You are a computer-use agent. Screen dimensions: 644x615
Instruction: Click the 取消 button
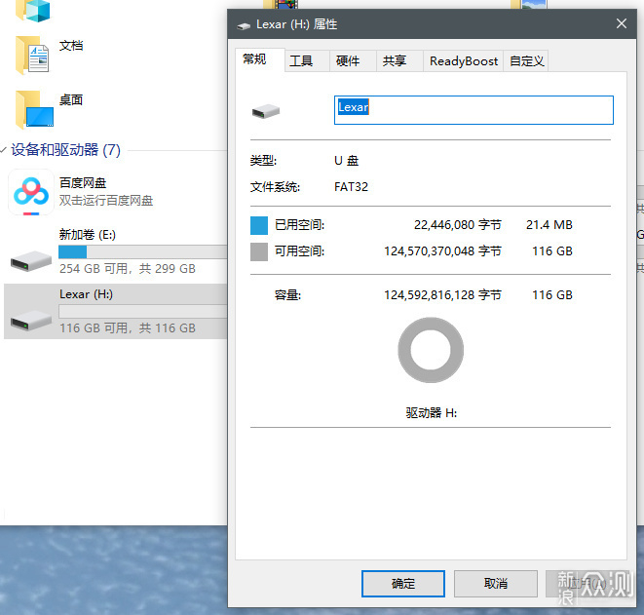coord(496,584)
